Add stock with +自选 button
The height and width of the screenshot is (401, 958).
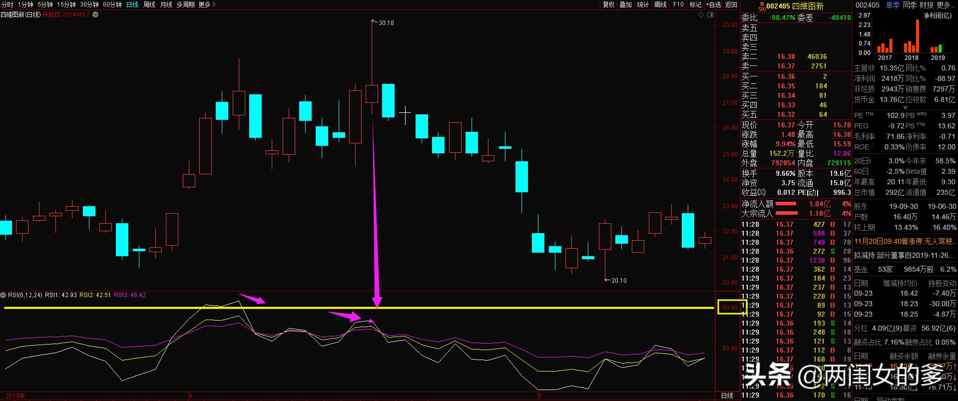point(713,4)
